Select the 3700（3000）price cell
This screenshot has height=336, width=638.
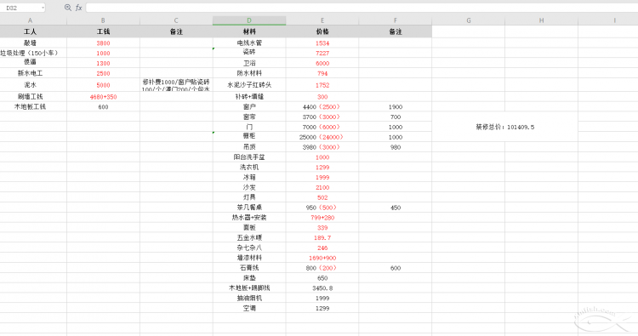point(322,117)
